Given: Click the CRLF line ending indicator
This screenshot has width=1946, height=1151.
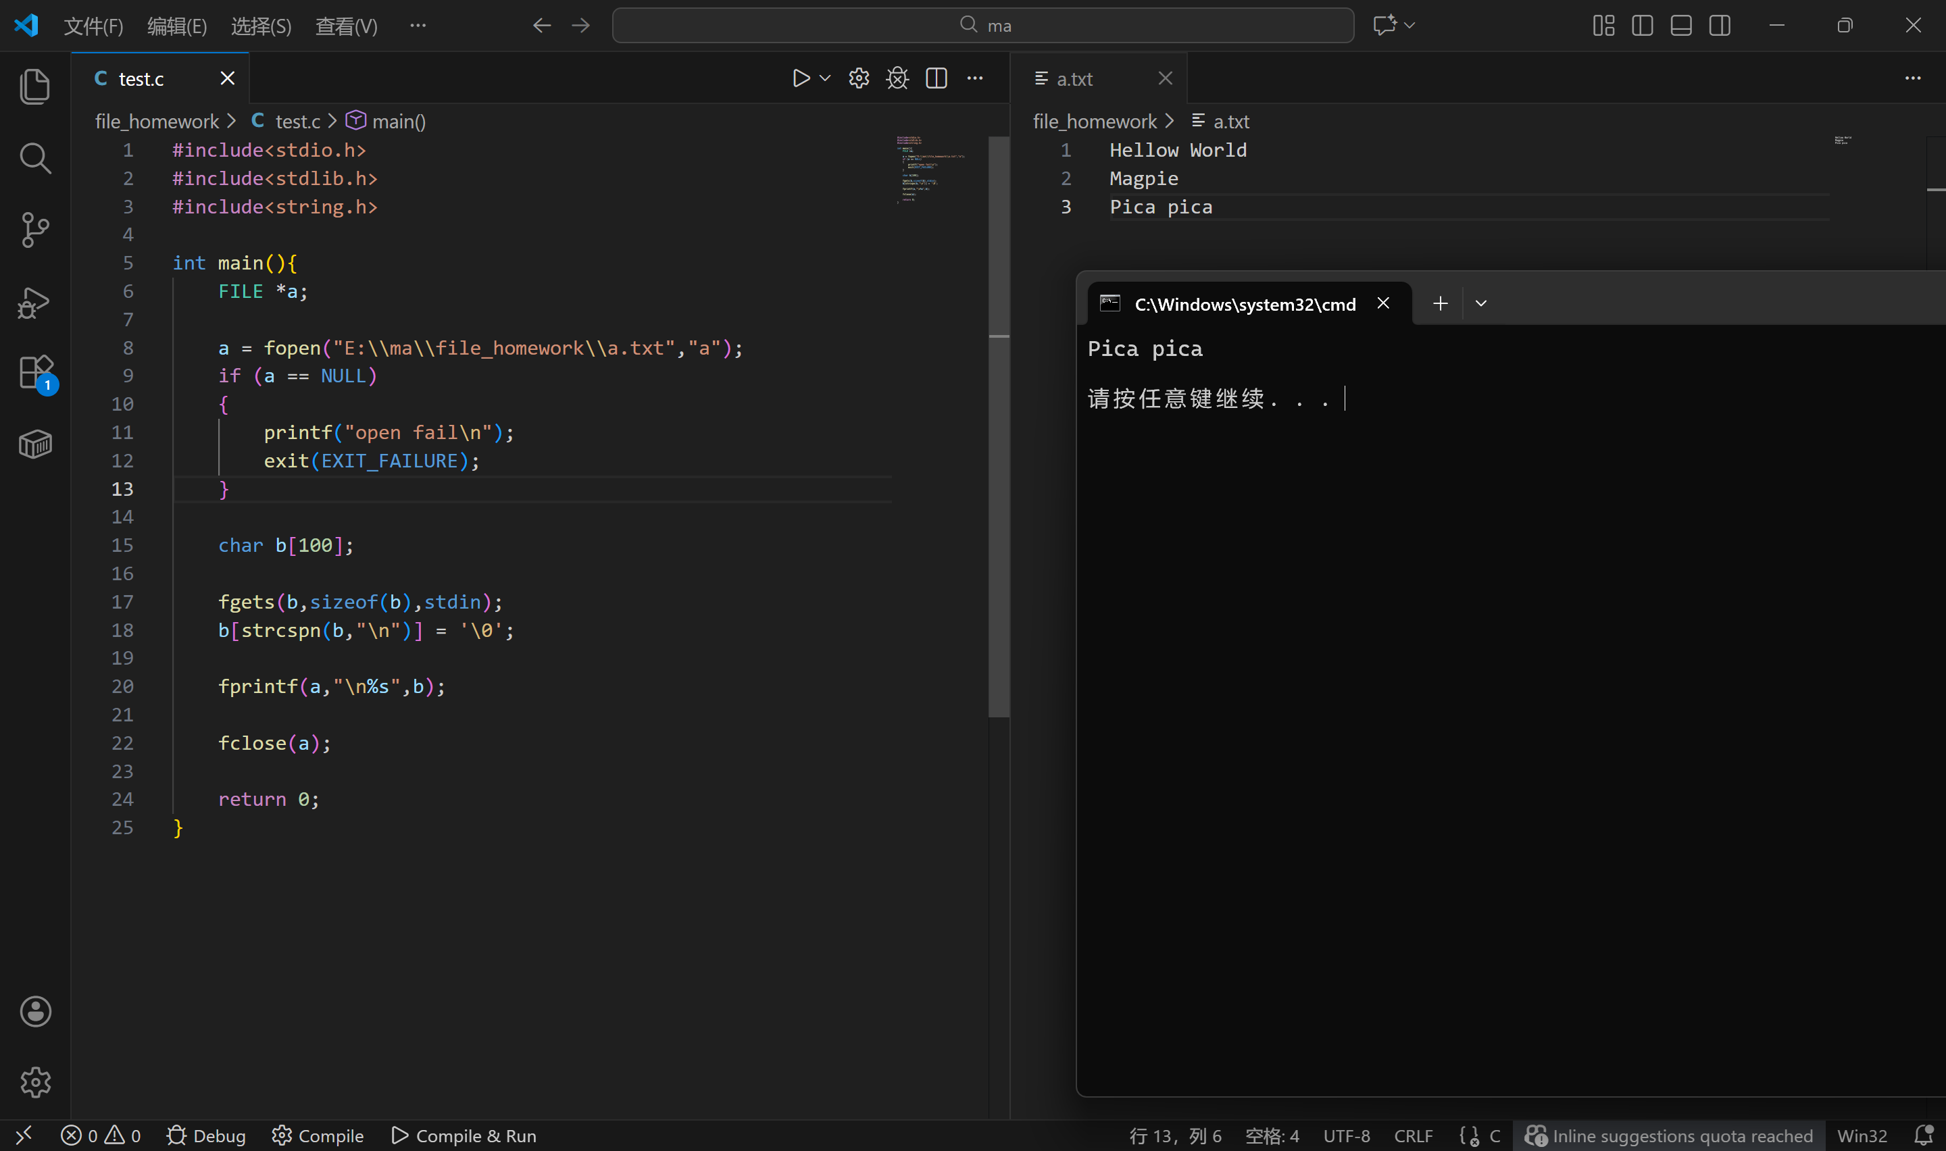Looking at the screenshot, I should click(1413, 1135).
